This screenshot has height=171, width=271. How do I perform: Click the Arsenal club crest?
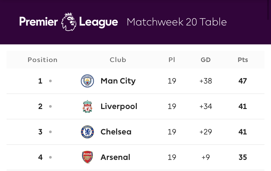tap(87, 157)
